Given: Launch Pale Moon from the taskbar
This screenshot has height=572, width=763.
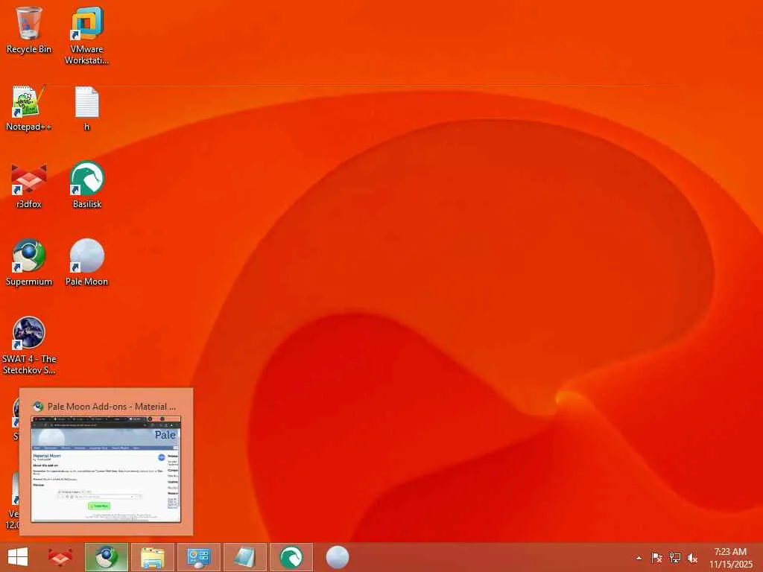Looking at the screenshot, I should (x=338, y=557).
